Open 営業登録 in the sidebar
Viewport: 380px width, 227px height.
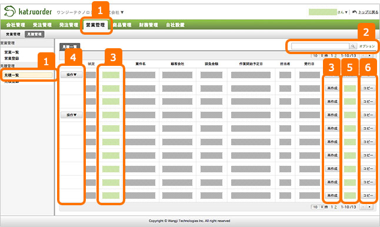point(12,58)
